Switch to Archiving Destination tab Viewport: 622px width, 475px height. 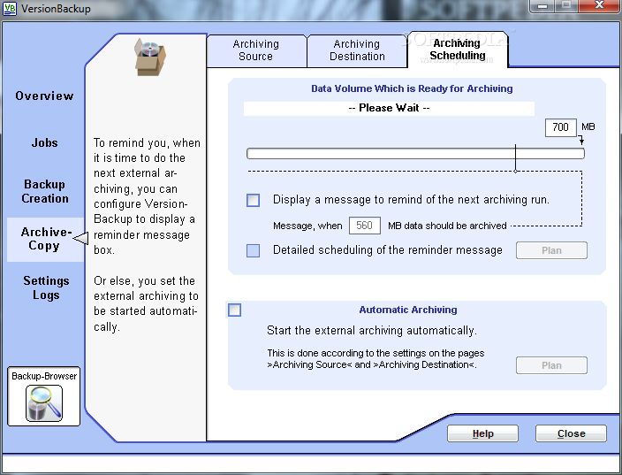[357, 50]
